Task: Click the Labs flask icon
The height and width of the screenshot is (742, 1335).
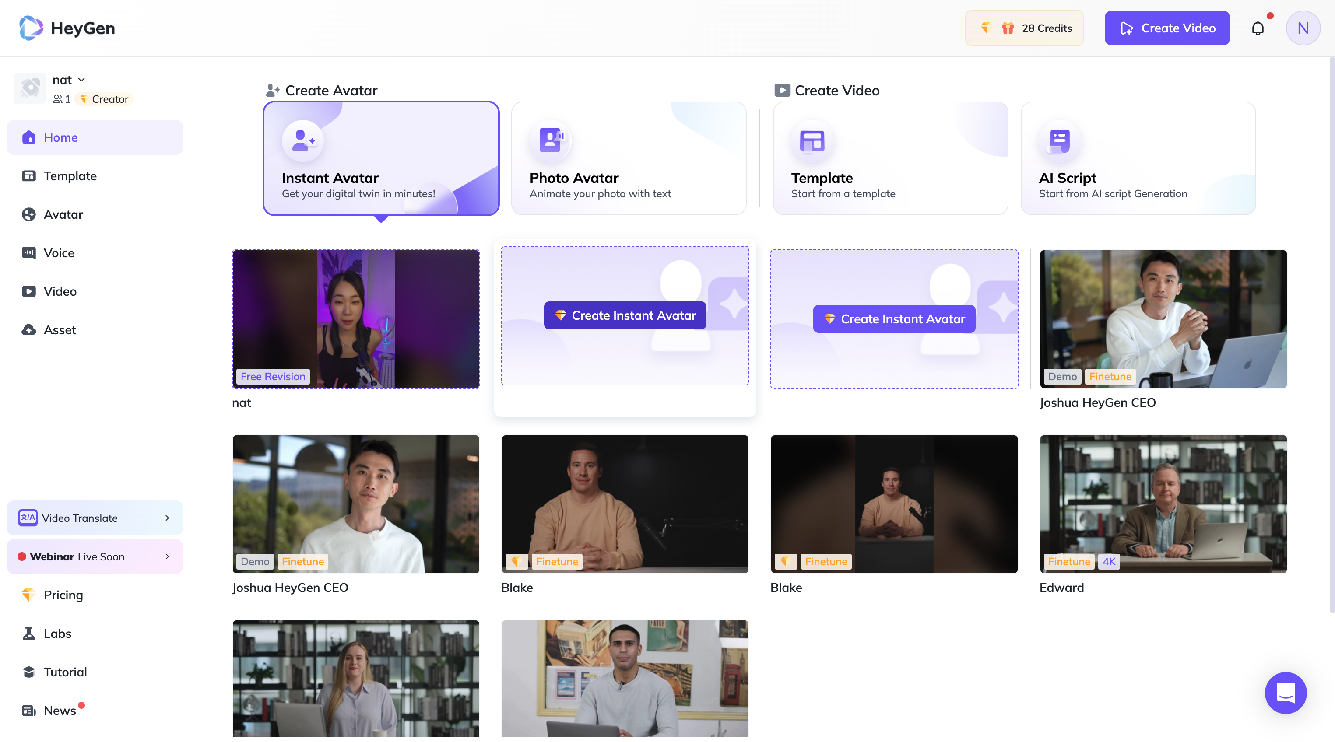Action: [28, 633]
